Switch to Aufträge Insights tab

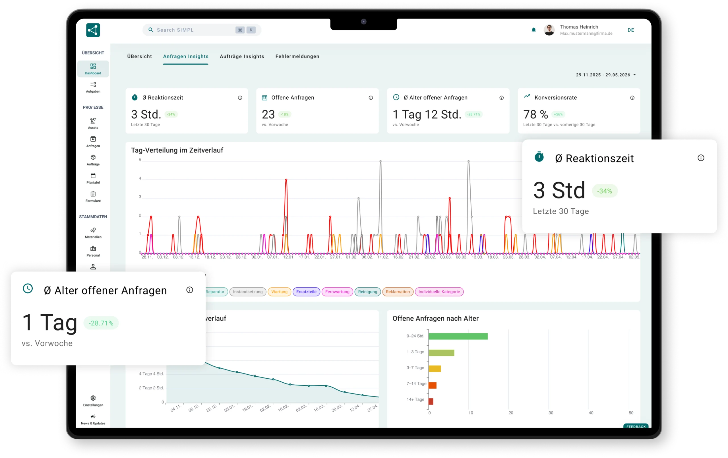tap(242, 56)
